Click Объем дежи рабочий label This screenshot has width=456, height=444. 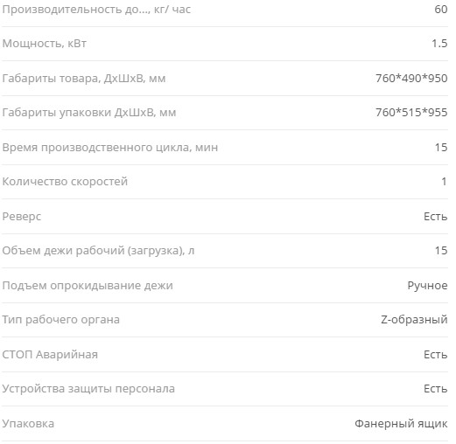coord(98,251)
